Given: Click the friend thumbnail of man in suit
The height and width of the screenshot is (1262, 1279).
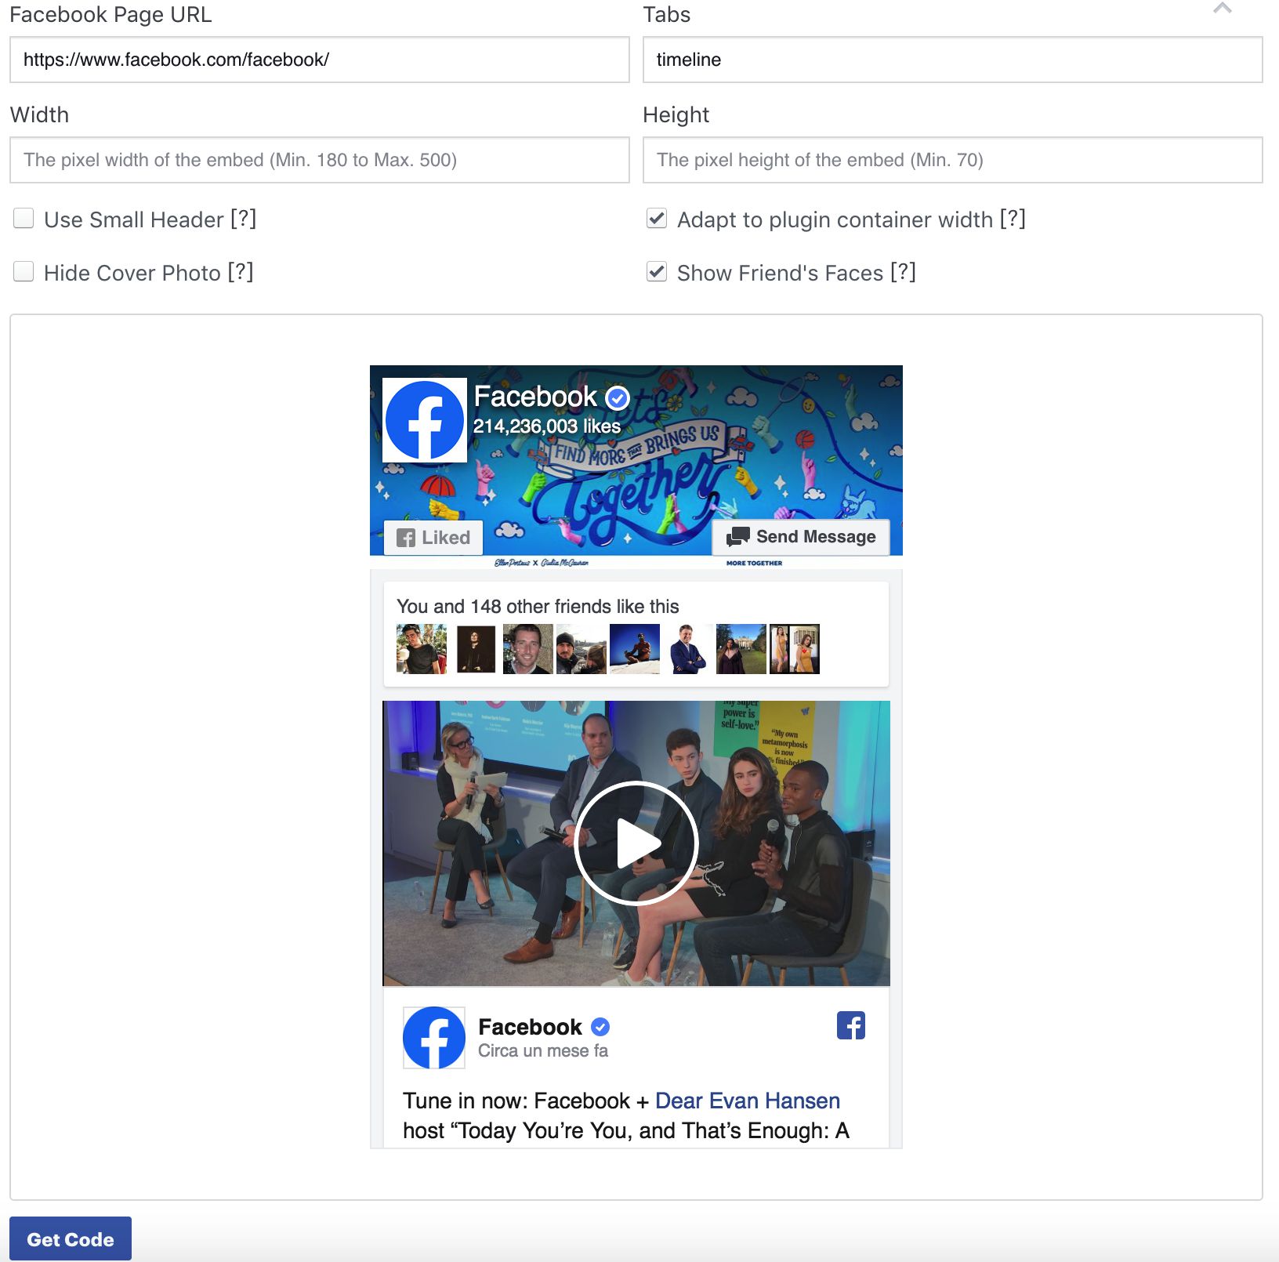Looking at the screenshot, I should [688, 649].
